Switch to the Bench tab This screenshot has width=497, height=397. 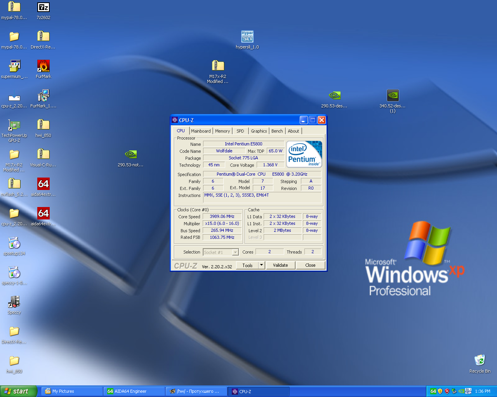point(277,131)
